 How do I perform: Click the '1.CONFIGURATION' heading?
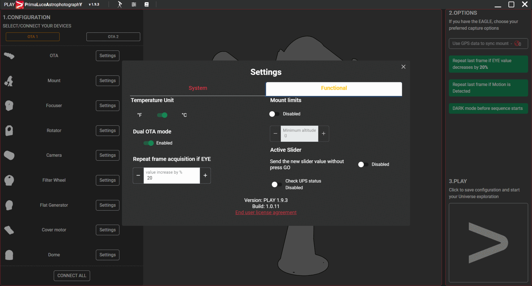tap(27, 17)
